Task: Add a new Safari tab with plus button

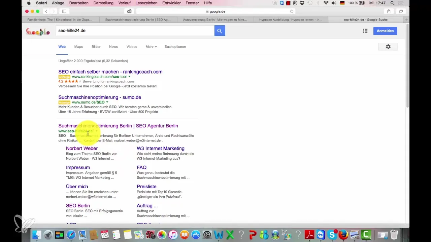Action: (406, 20)
